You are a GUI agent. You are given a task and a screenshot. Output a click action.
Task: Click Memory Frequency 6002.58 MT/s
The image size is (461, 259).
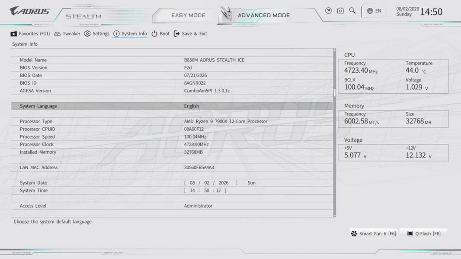(362, 121)
